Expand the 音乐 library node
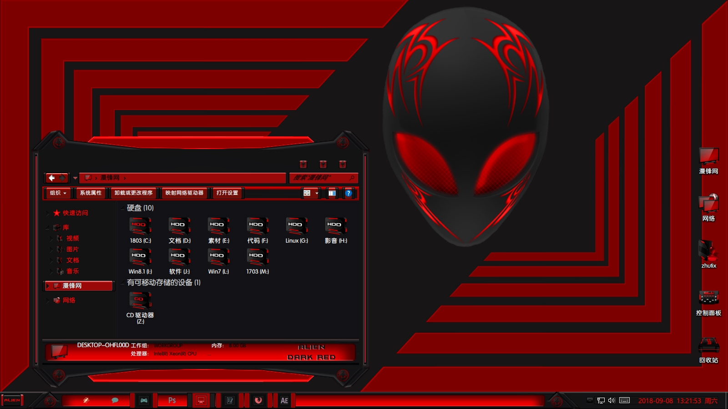Image resolution: width=728 pixels, height=409 pixels. point(51,271)
